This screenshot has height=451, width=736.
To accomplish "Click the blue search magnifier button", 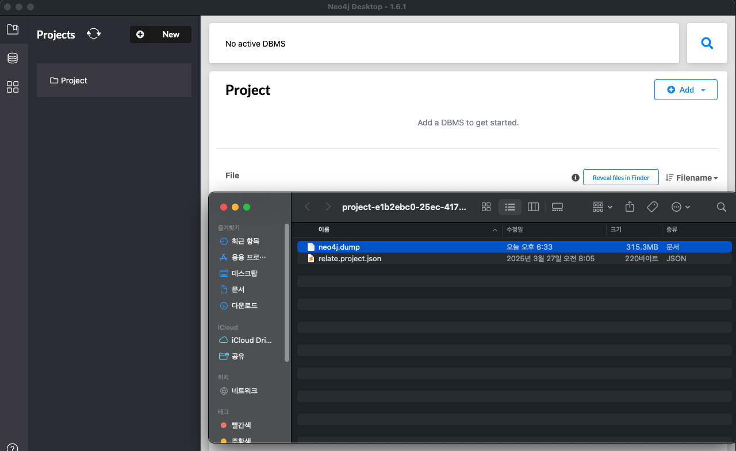I will pyautogui.click(x=707, y=43).
